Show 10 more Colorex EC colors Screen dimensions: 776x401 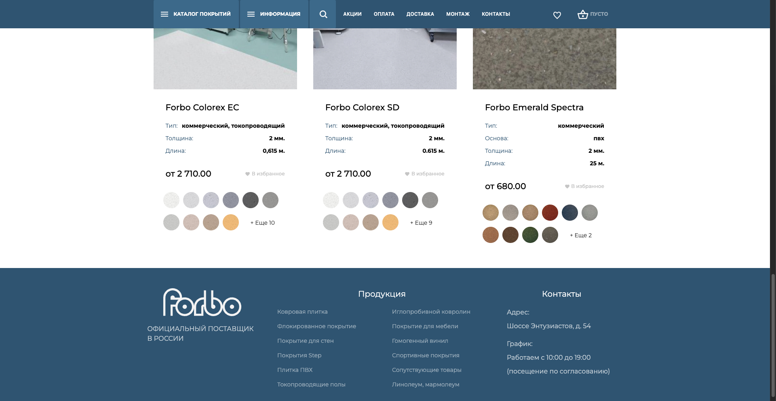pos(263,223)
